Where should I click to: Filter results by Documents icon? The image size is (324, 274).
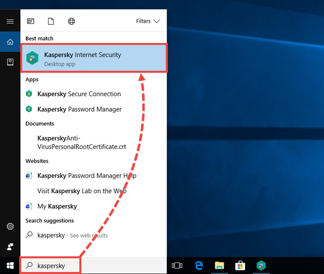tap(51, 21)
